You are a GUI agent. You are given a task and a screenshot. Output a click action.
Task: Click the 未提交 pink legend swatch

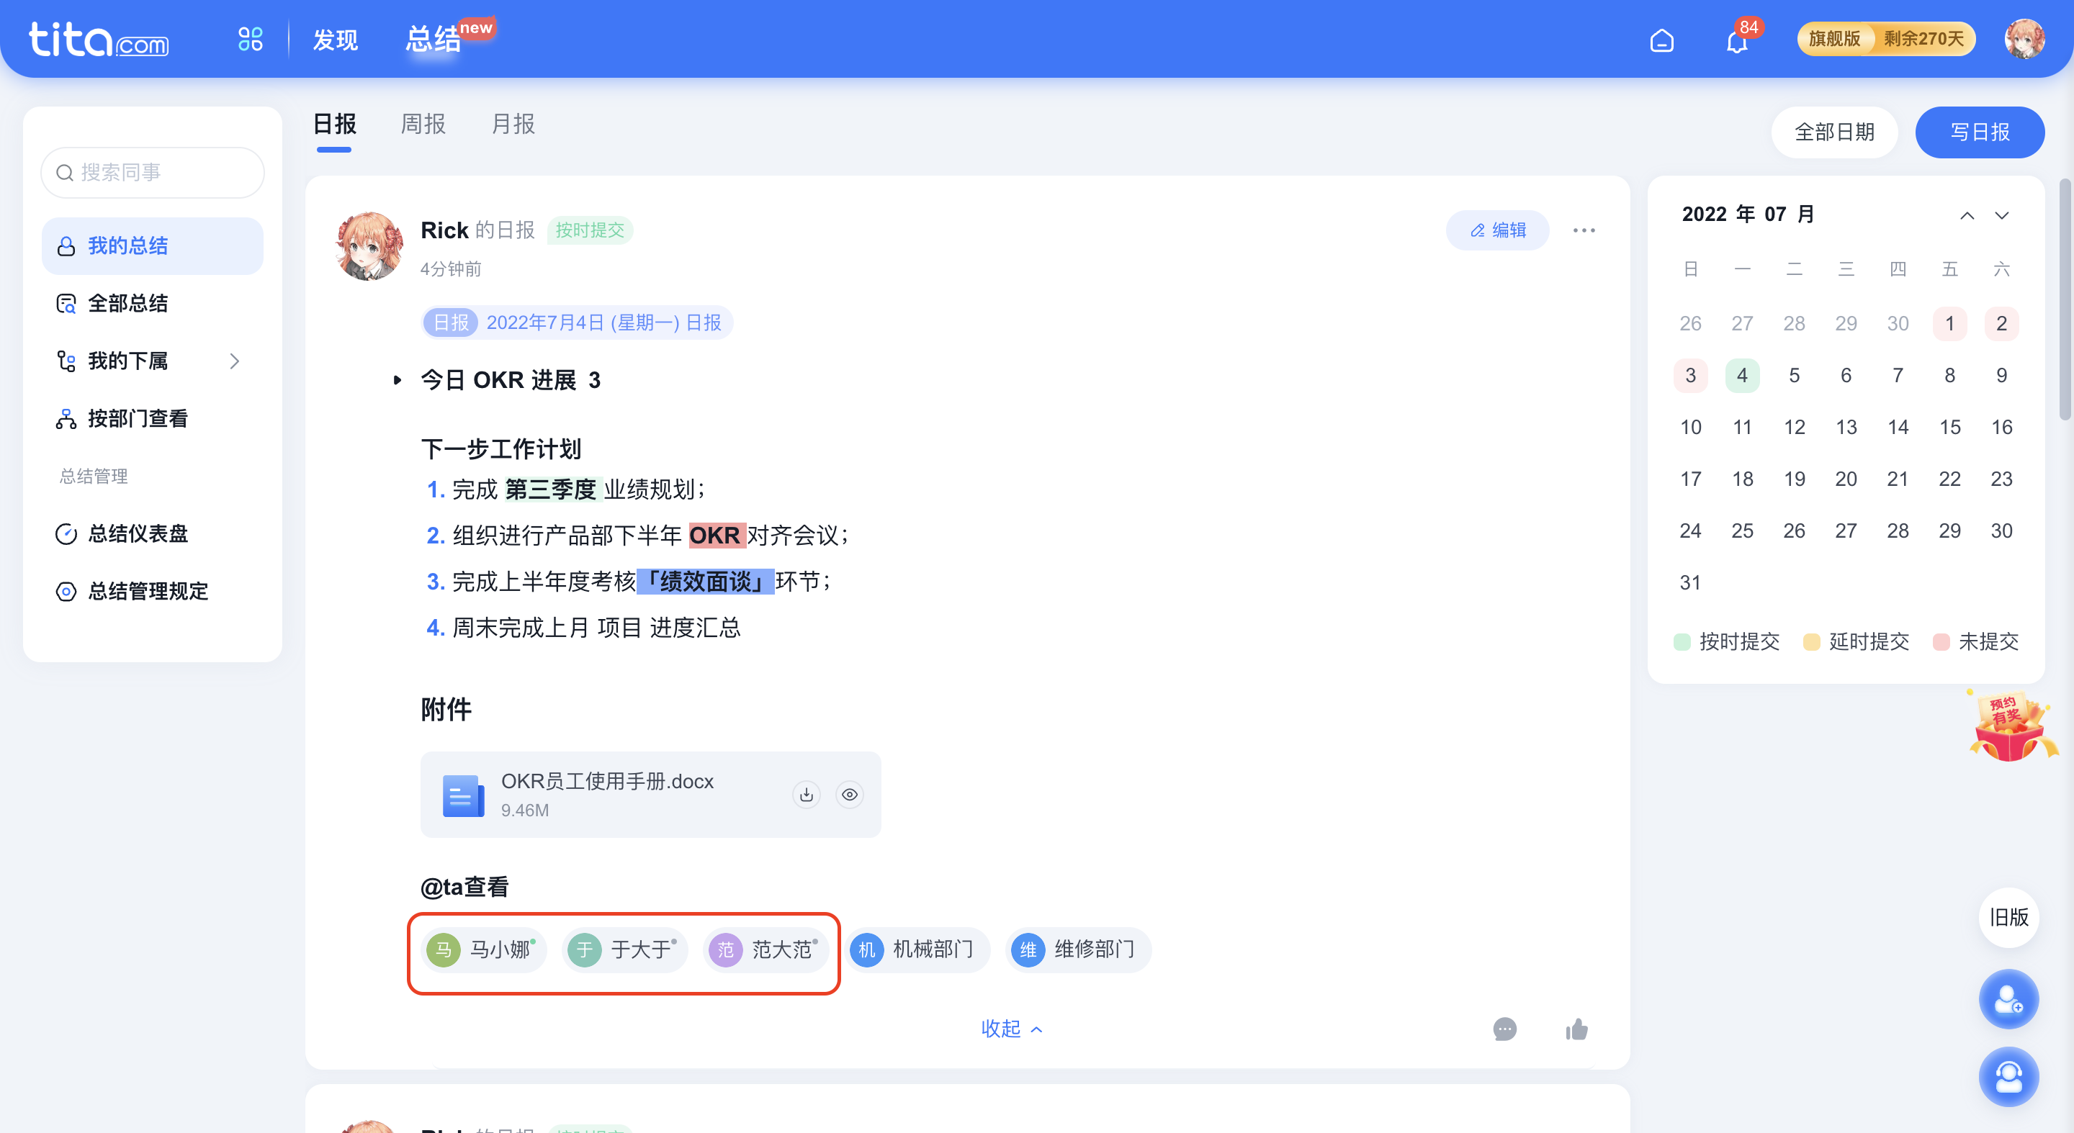1941,641
